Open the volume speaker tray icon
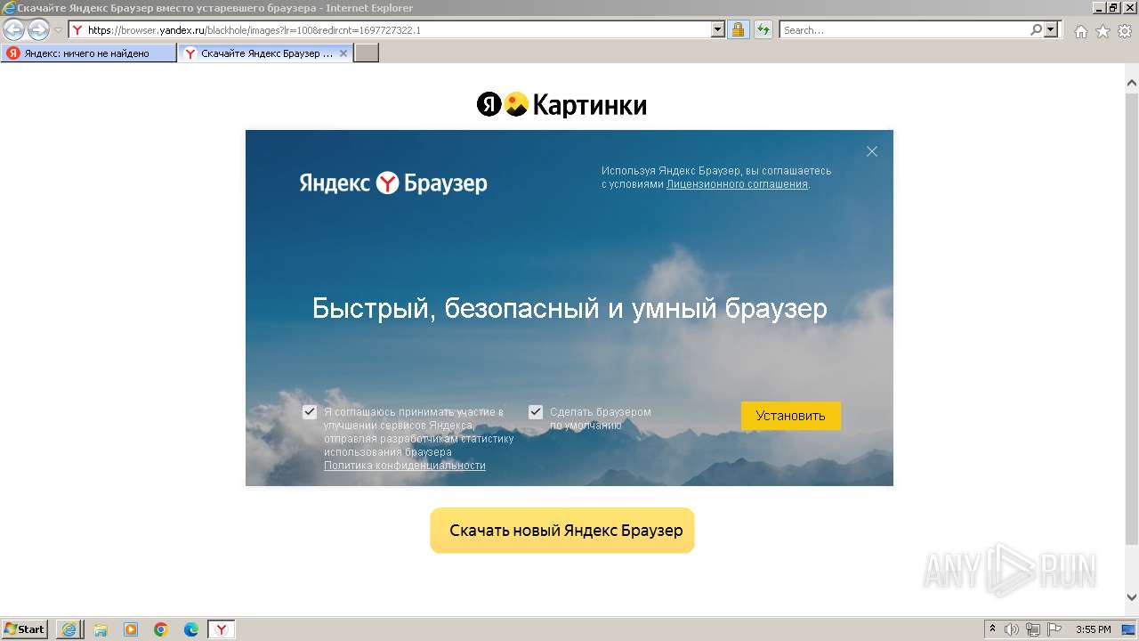 click(1013, 629)
